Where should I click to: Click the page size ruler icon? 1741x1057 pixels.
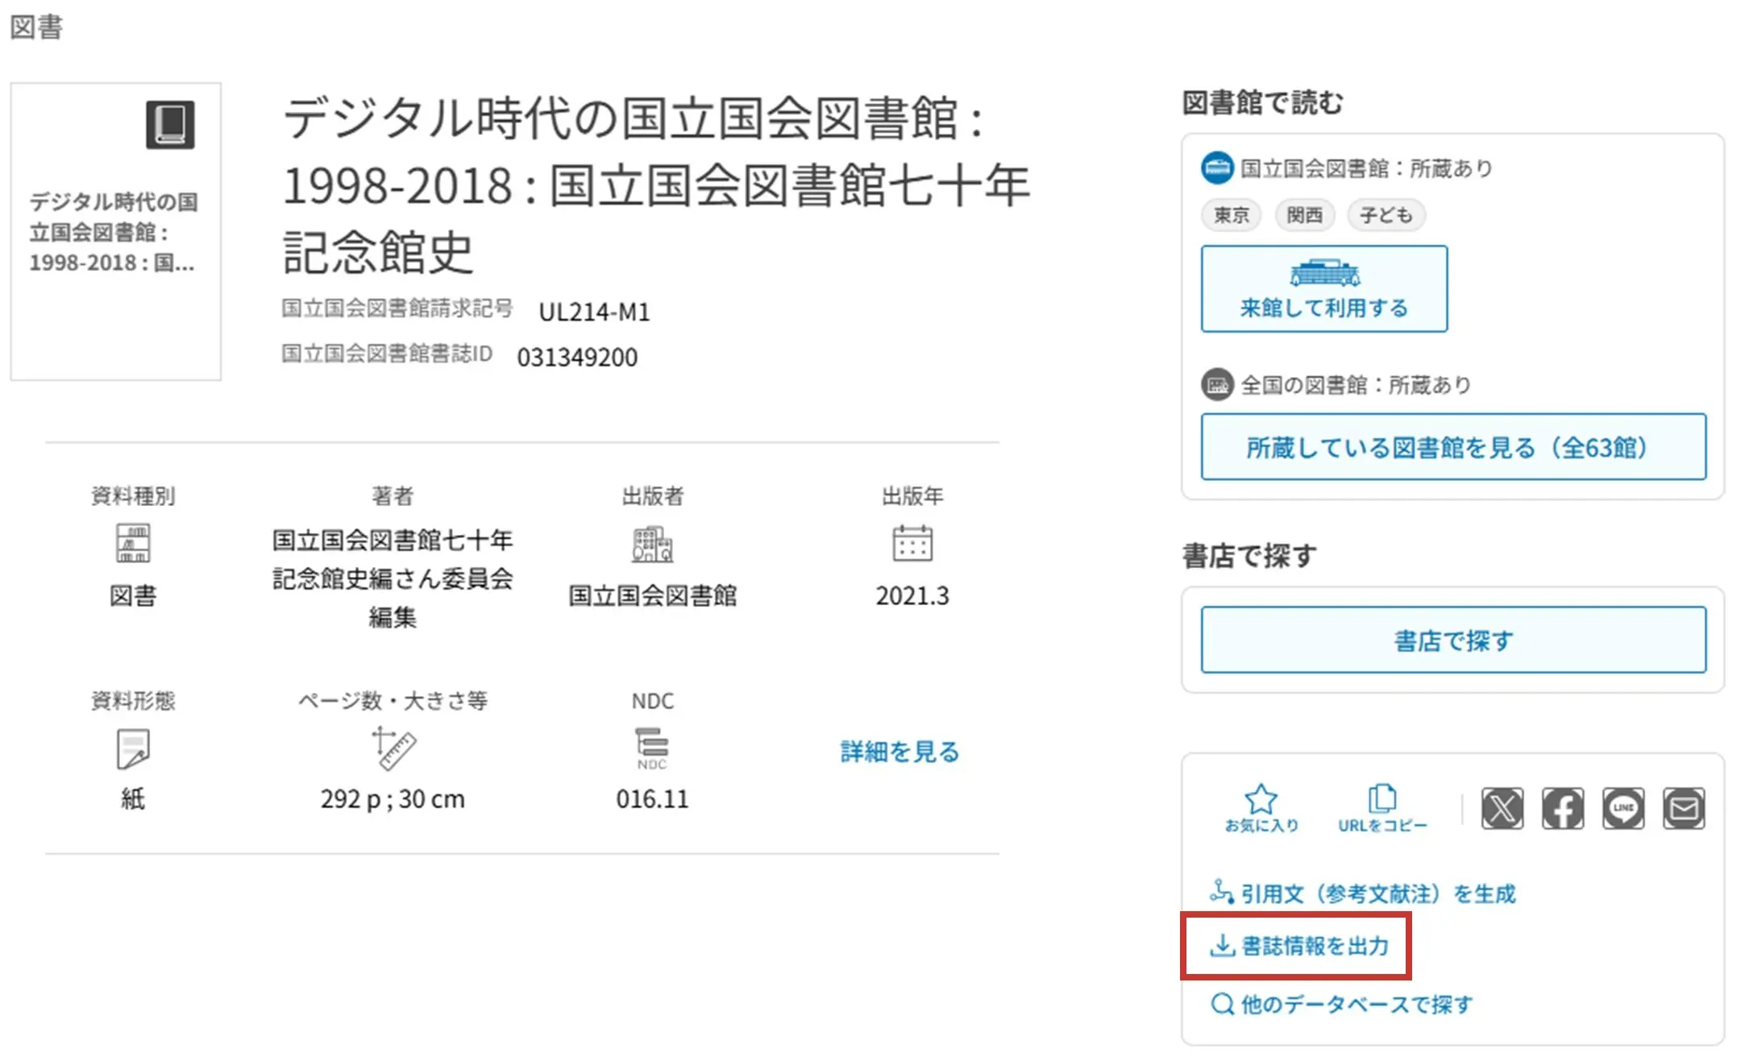pyautogui.click(x=393, y=748)
